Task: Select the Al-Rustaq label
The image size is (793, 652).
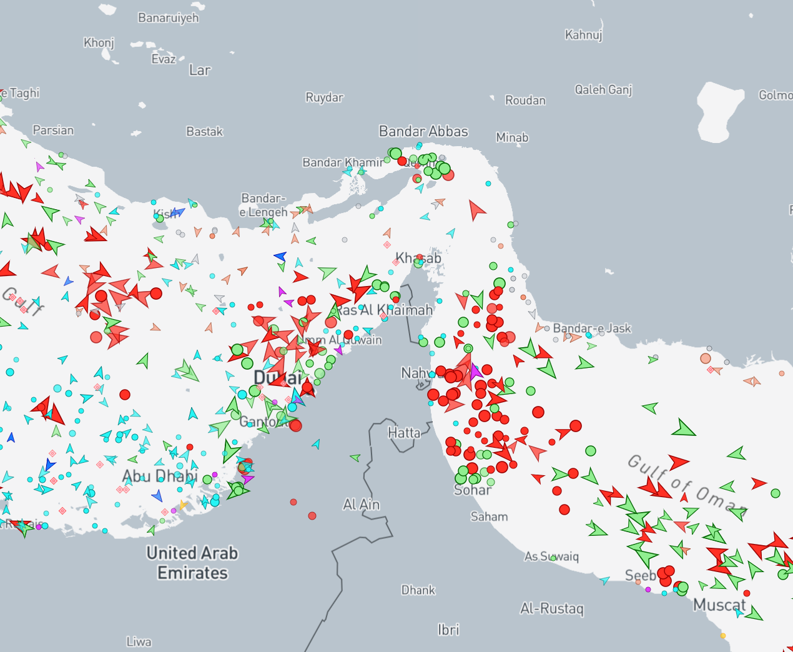Action: (552, 608)
